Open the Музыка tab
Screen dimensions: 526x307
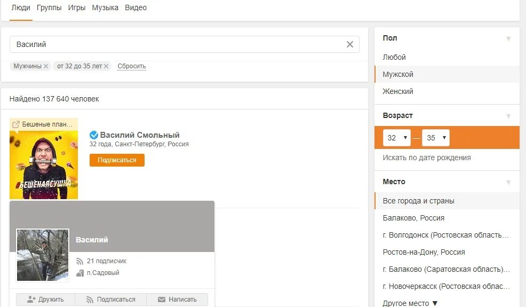point(105,7)
